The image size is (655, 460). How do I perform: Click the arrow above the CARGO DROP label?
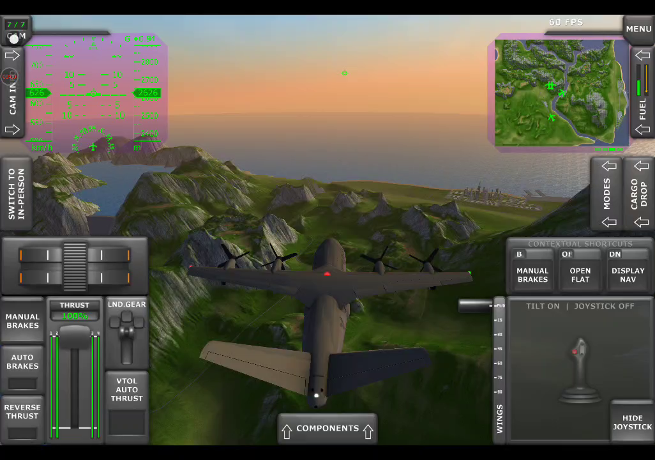pyautogui.click(x=642, y=166)
